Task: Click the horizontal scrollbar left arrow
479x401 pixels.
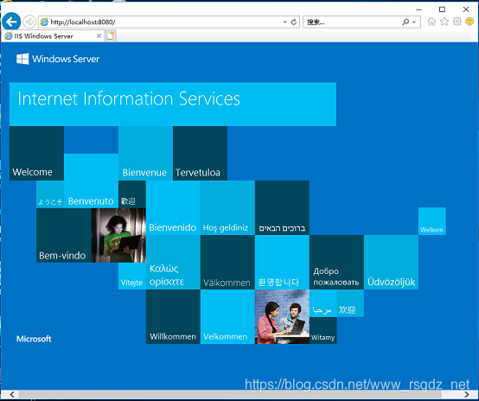Action: coord(11,394)
